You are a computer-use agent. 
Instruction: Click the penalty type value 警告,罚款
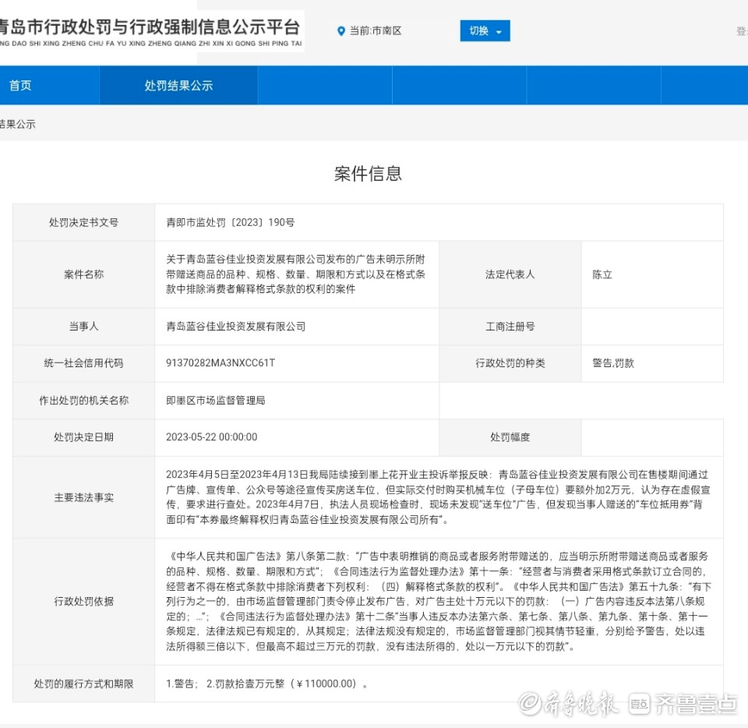tap(613, 363)
